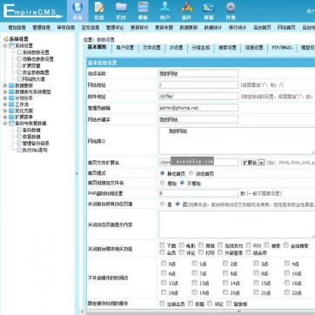Select the 动态首页 radio button

[191, 173]
